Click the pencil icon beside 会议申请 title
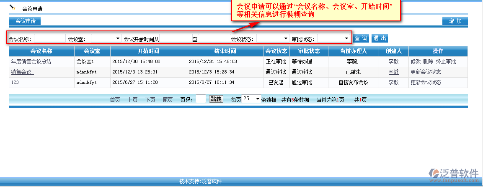Viewport: 483px width, 187px height. click(12, 7)
